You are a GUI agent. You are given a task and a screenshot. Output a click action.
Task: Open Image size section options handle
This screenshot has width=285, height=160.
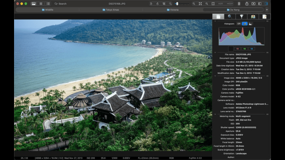click(267, 76)
